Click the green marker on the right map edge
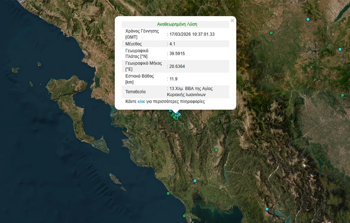The height and width of the screenshot is (223, 350). [343, 95]
